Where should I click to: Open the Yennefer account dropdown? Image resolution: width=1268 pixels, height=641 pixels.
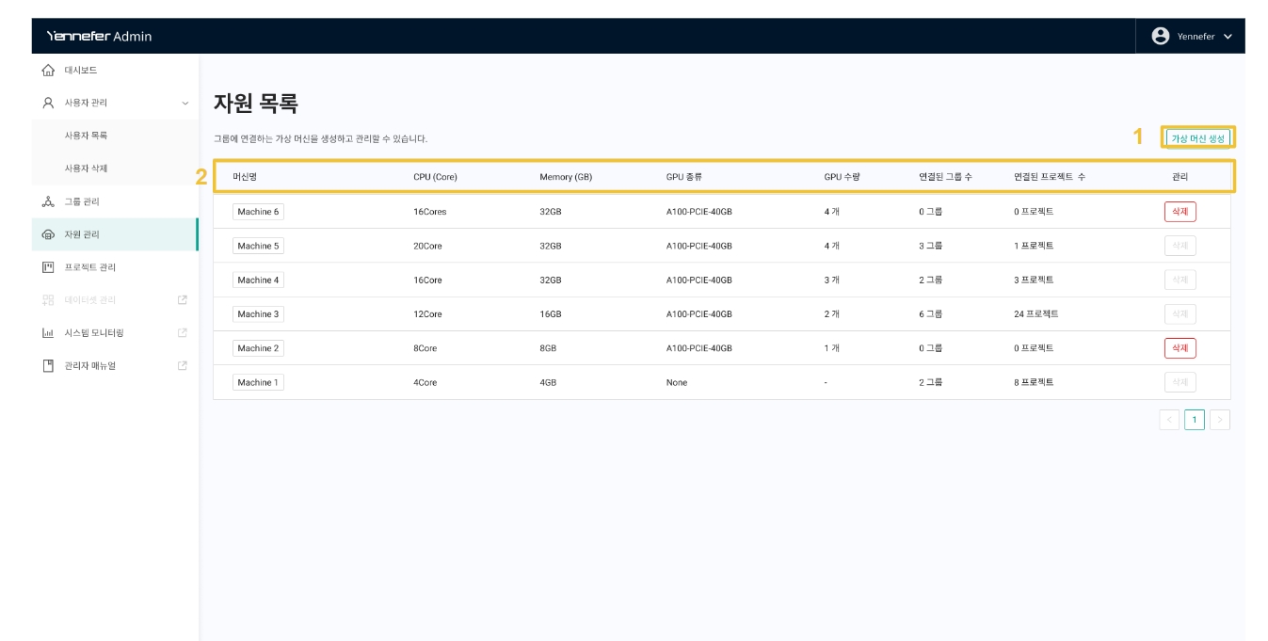coord(1190,36)
